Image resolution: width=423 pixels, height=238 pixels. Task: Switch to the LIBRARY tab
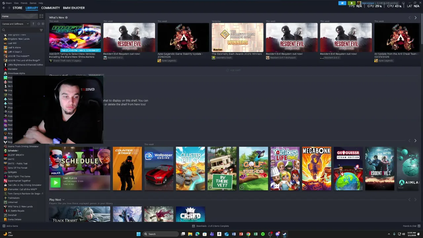[32, 8]
